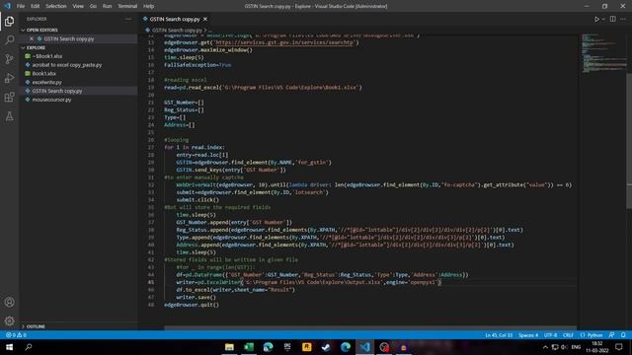Open the Testing flask view
This screenshot has width=632, height=355.
(9, 116)
